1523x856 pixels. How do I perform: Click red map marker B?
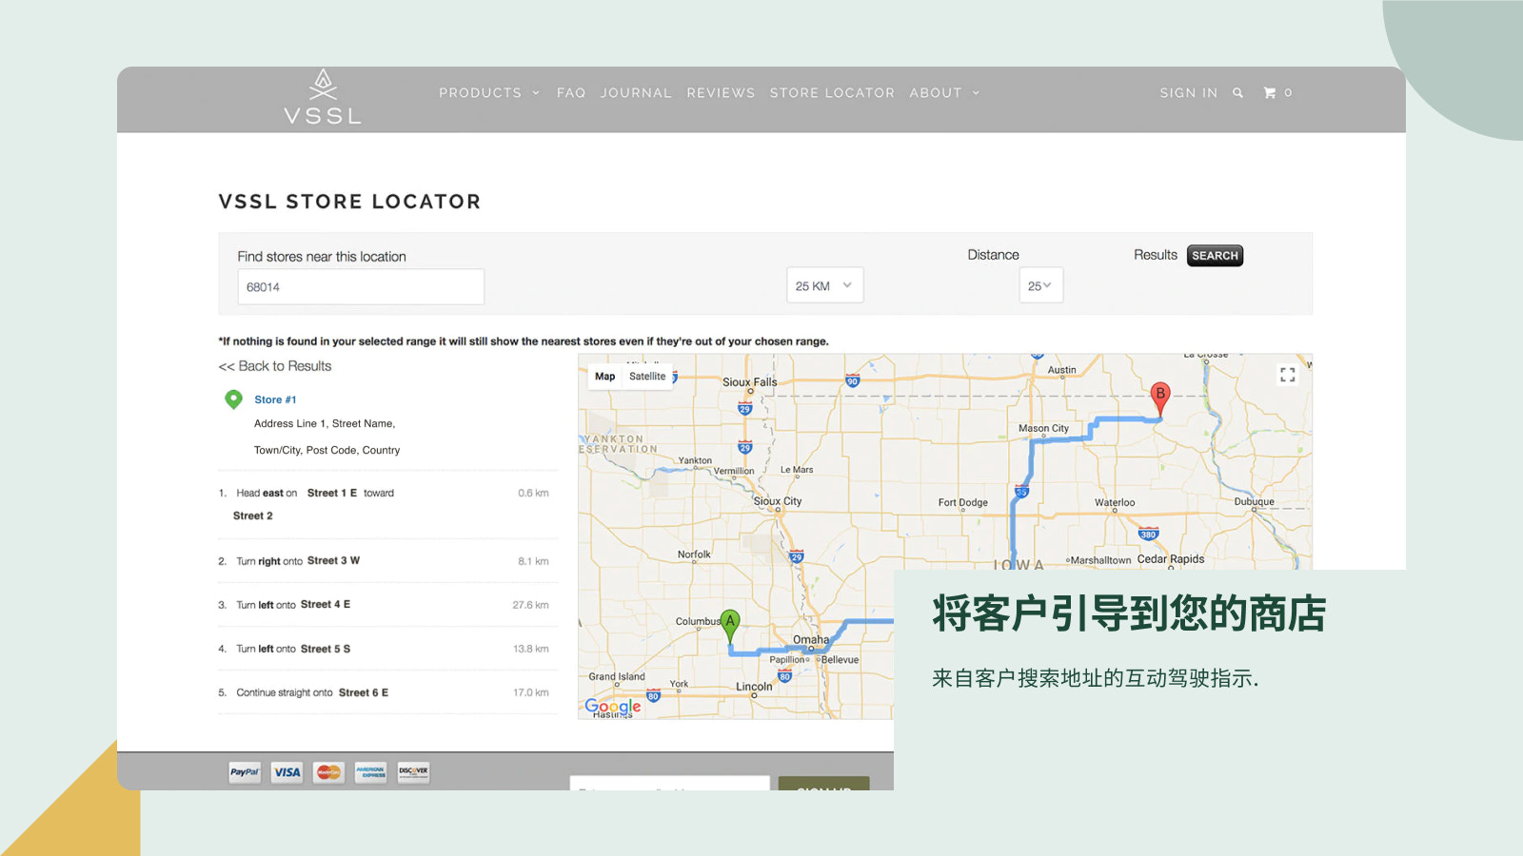pos(1159,399)
